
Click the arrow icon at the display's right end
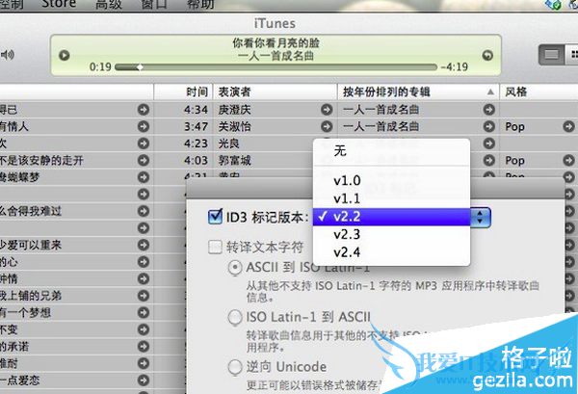point(487,55)
